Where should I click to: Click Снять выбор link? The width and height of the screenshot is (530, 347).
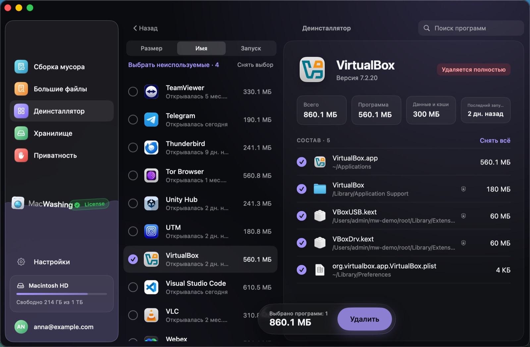click(x=255, y=65)
